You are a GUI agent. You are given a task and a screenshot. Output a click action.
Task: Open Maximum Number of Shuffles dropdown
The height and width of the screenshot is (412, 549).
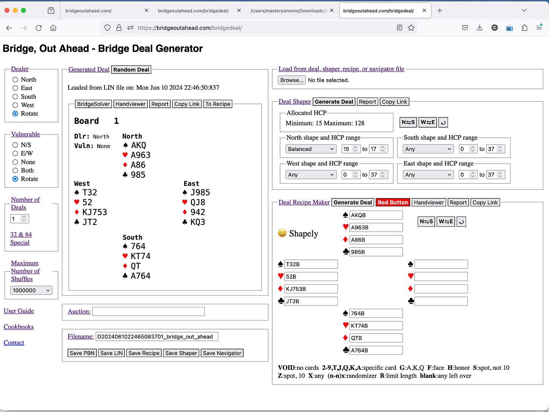31,290
